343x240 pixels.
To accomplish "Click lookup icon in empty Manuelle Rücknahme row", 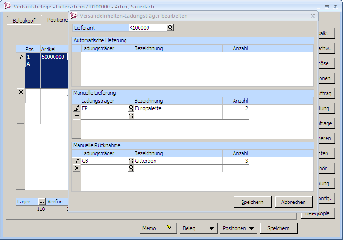I will tap(131, 168).
